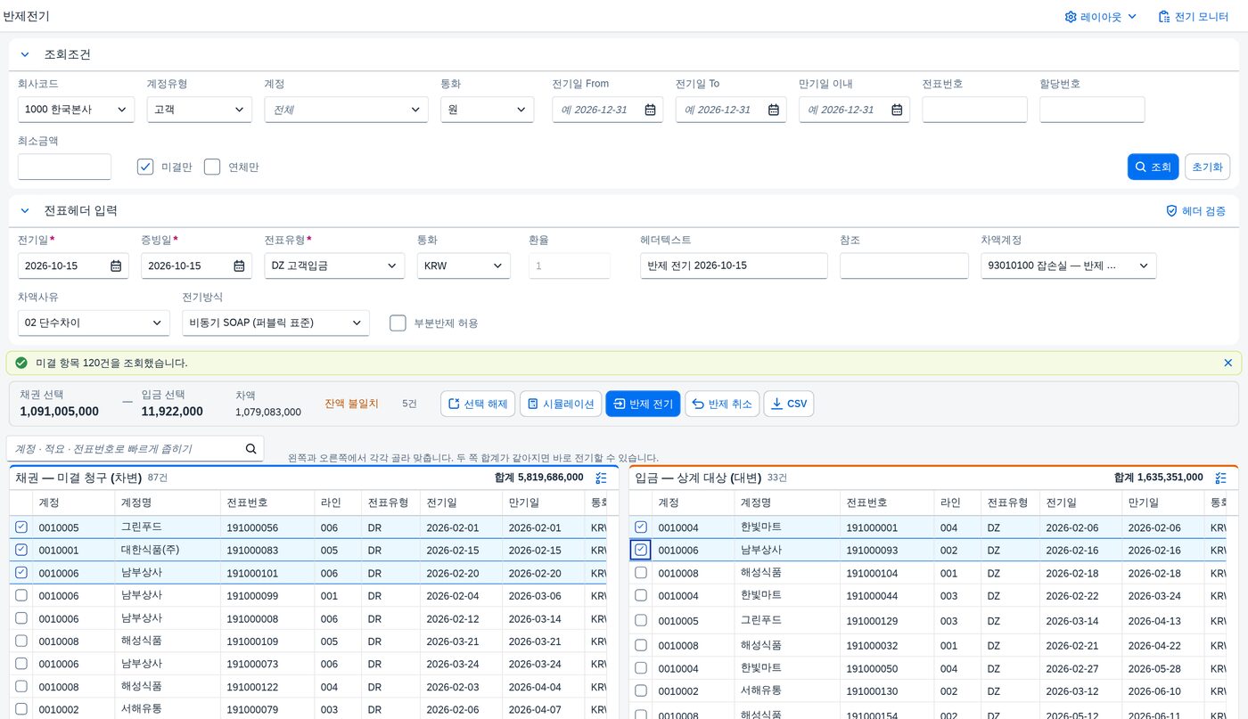Click the magnifier icon in quick filter
This screenshot has width=1248, height=719.
pyautogui.click(x=250, y=448)
